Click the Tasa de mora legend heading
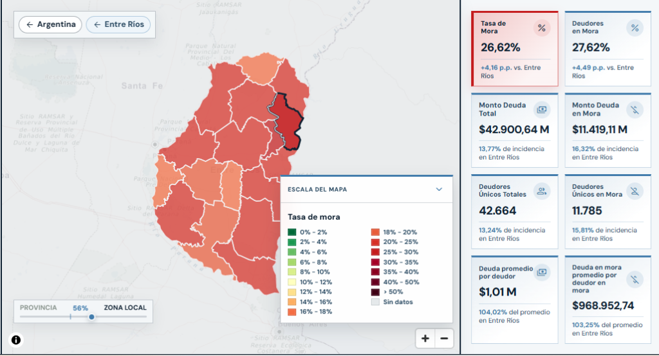659x356 pixels. coord(314,217)
